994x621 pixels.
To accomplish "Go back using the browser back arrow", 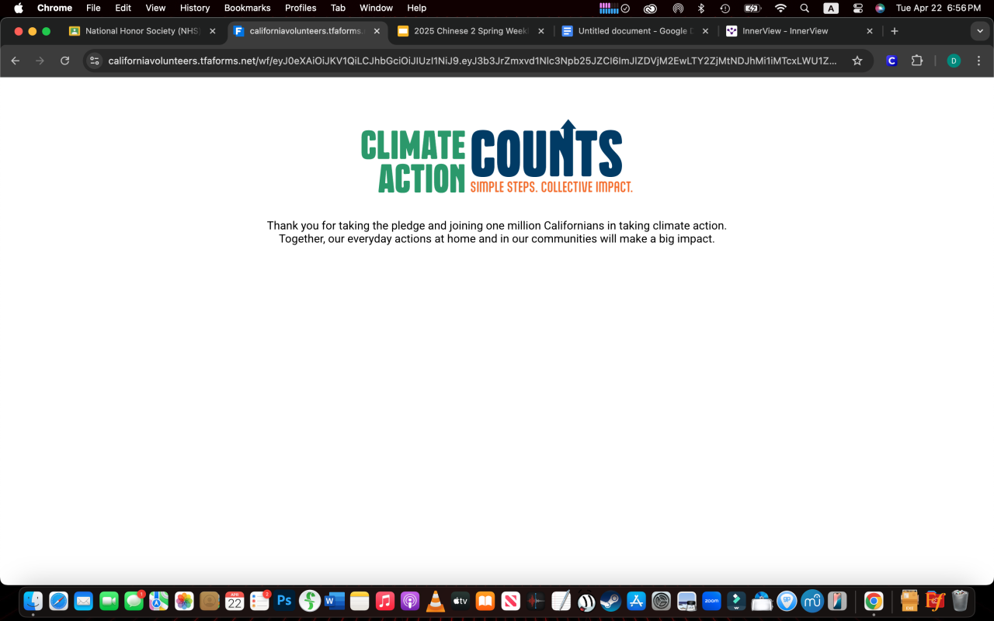I will [16, 61].
